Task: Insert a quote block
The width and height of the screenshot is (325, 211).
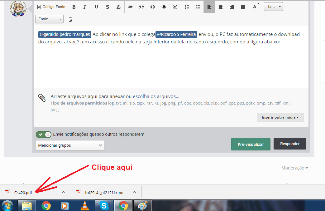Action: coord(141,7)
